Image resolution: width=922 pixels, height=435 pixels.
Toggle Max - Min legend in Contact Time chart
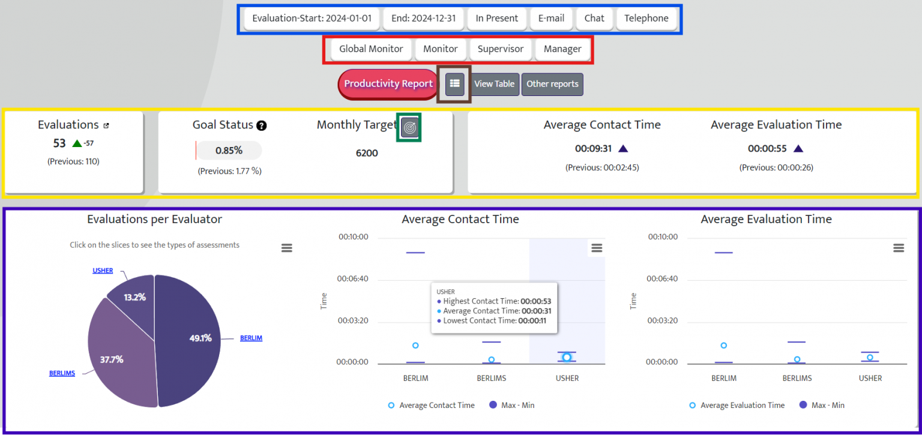(x=512, y=406)
